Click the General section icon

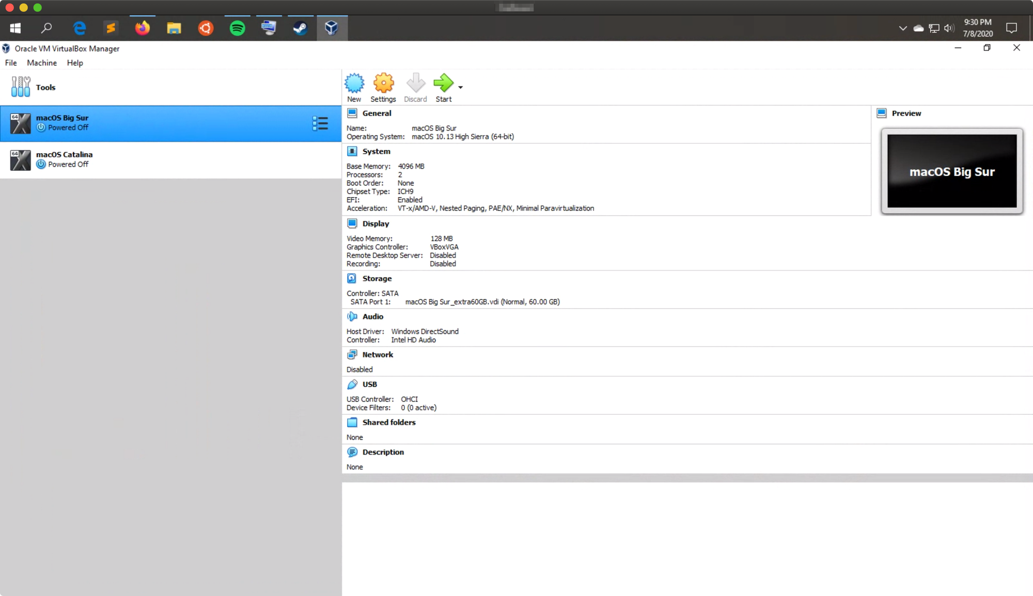click(x=353, y=114)
